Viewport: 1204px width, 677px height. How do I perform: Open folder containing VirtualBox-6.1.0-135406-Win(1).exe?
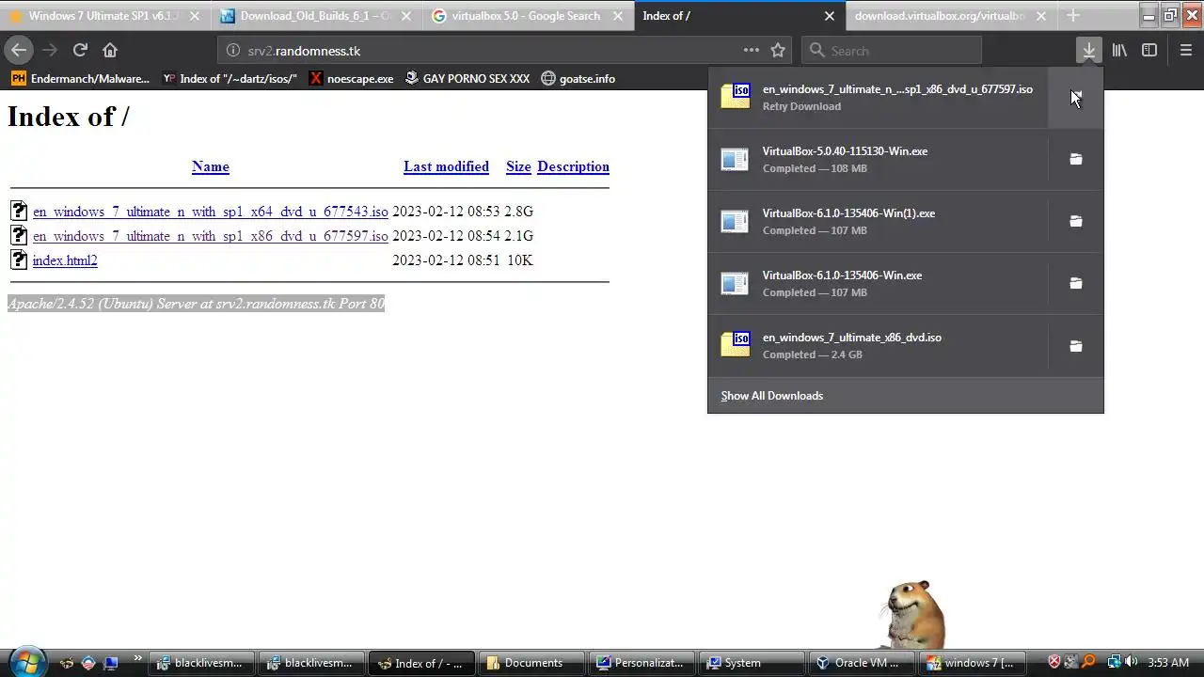point(1075,221)
